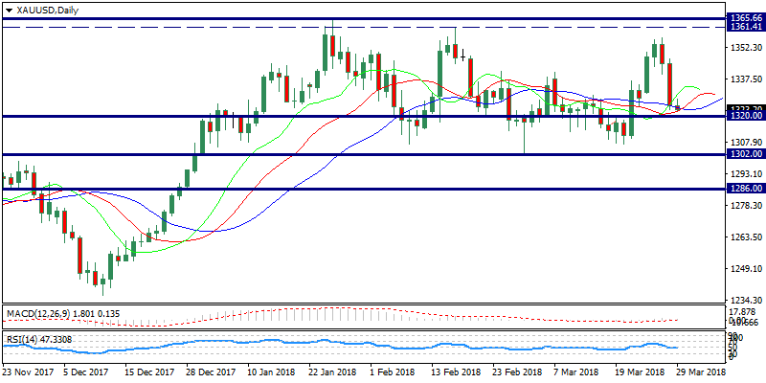Select the 1286.00 support level label
This screenshot has width=766, height=383.
click(745, 190)
